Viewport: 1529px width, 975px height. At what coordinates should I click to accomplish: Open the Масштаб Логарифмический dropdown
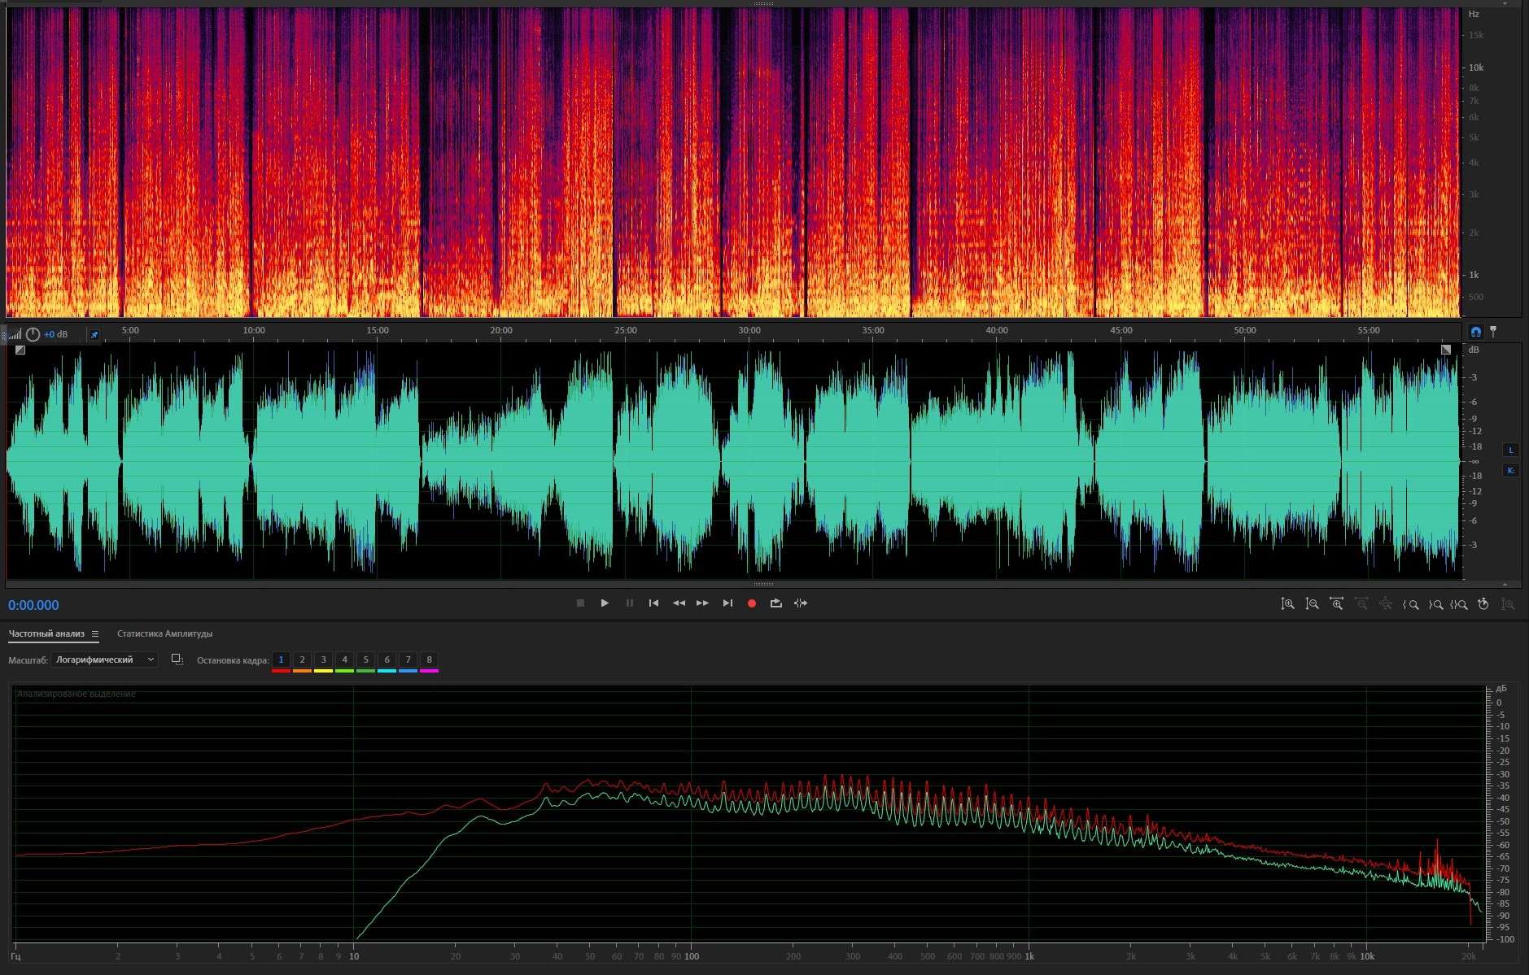[x=104, y=659]
